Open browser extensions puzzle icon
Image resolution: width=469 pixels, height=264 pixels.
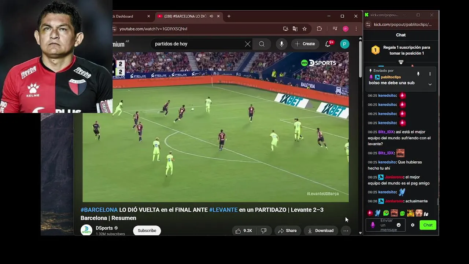click(x=319, y=29)
